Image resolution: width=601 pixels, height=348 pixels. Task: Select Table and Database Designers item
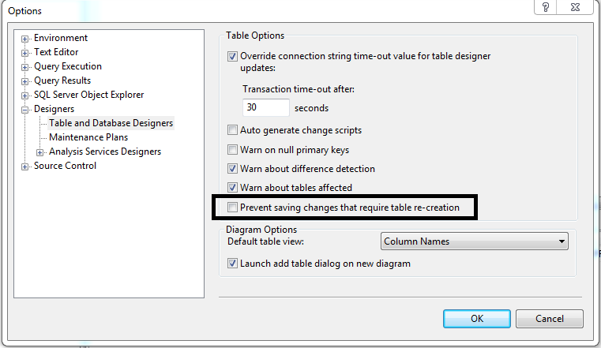click(111, 123)
